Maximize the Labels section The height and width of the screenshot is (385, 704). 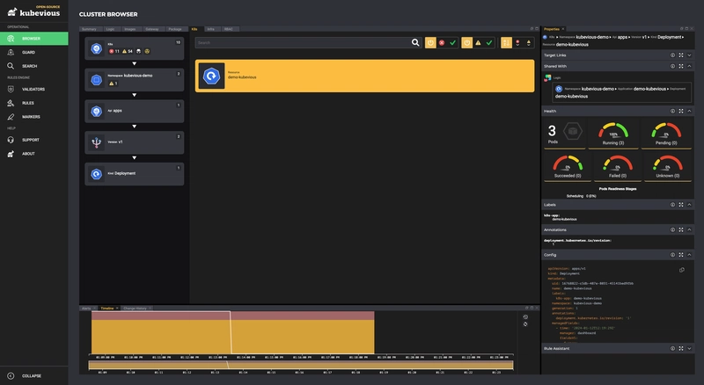681,205
